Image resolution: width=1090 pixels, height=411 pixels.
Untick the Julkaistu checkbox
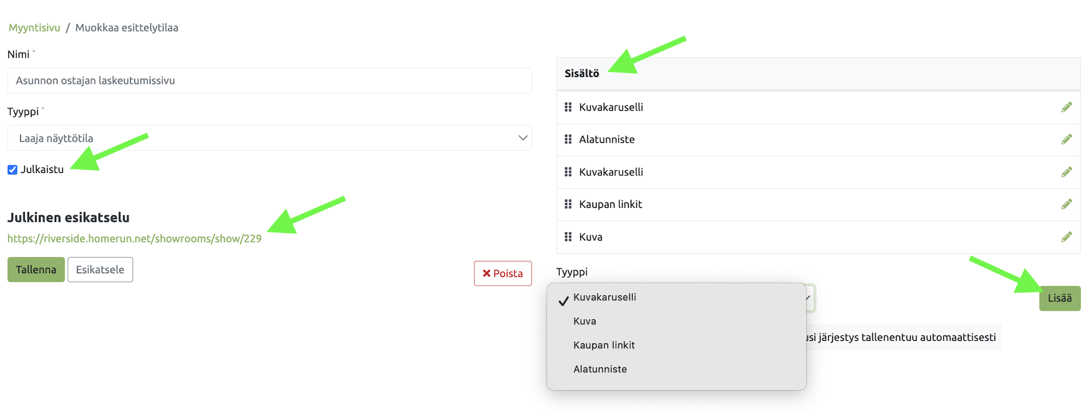click(x=12, y=170)
